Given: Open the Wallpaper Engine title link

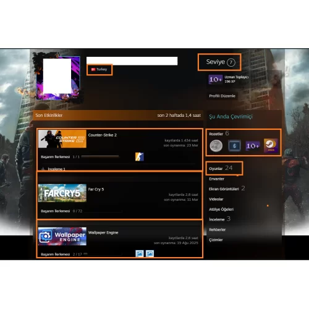Looking at the screenshot, I should click(103, 232).
